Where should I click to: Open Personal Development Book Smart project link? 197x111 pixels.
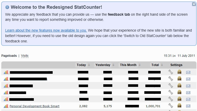pyautogui.click(x=34, y=106)
